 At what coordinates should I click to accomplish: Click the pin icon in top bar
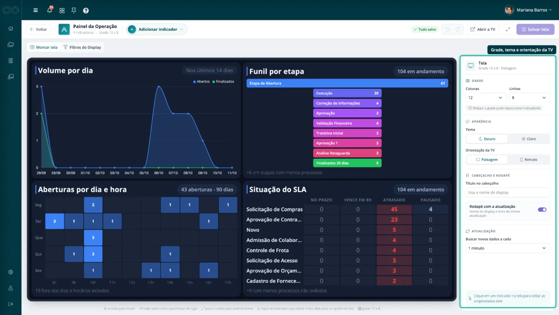[x=73, y=10]
